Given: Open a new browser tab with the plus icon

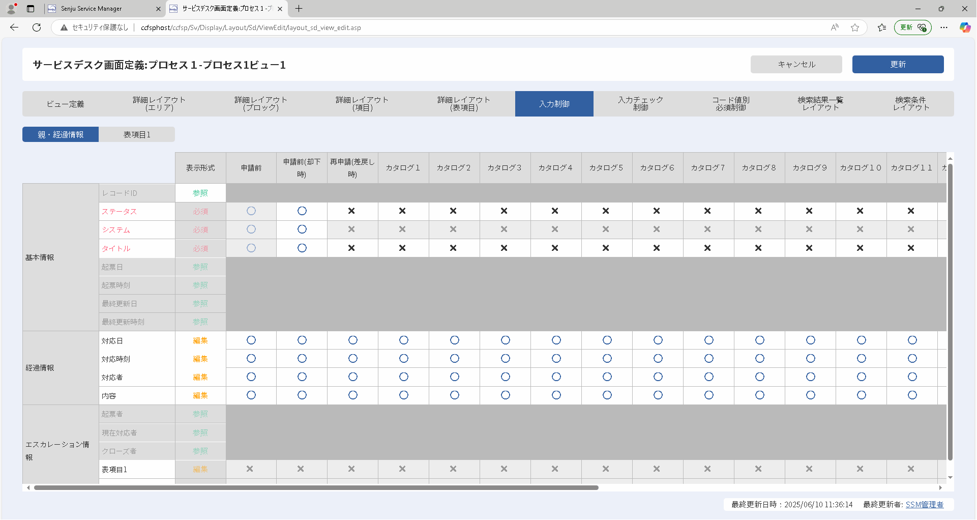Looking at the screenshot, I should [x=299, y=9].
